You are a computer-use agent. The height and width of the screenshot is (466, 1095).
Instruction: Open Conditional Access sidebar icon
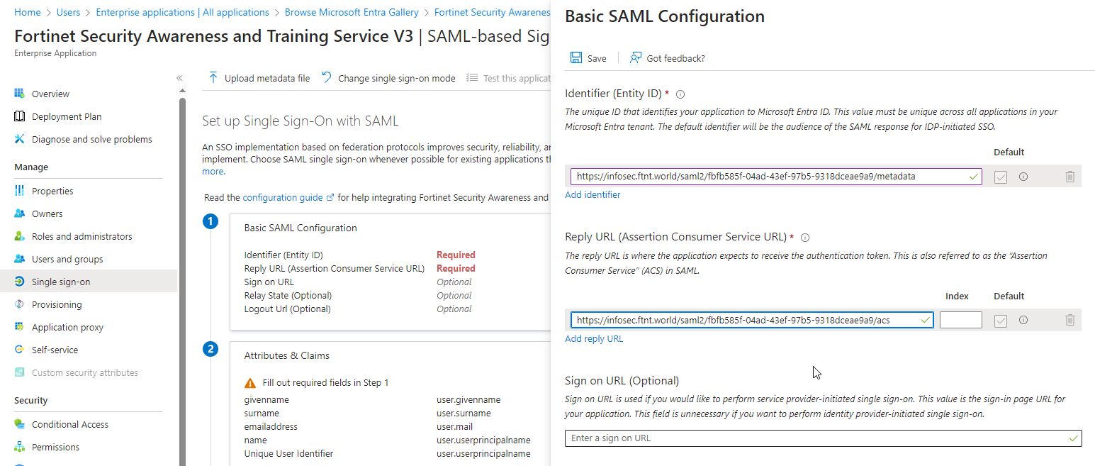point(20,424)
